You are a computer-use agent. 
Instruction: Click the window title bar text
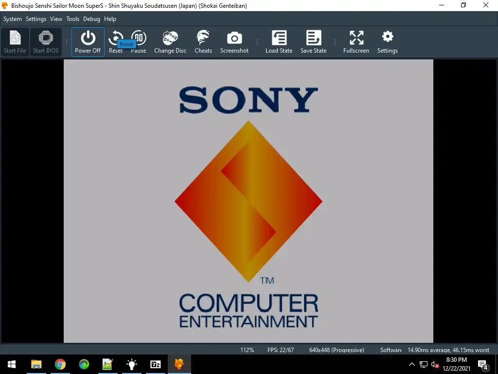[x=129, y=5]
